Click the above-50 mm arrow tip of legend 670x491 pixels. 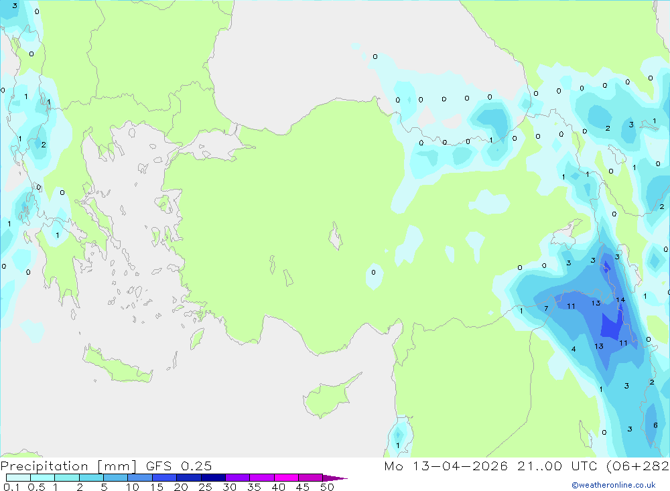(334, 478)
